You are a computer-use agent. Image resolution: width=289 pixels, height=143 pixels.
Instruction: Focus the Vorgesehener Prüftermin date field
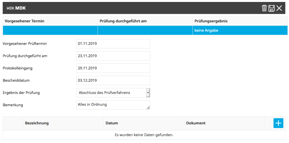[x=113, y=44]
